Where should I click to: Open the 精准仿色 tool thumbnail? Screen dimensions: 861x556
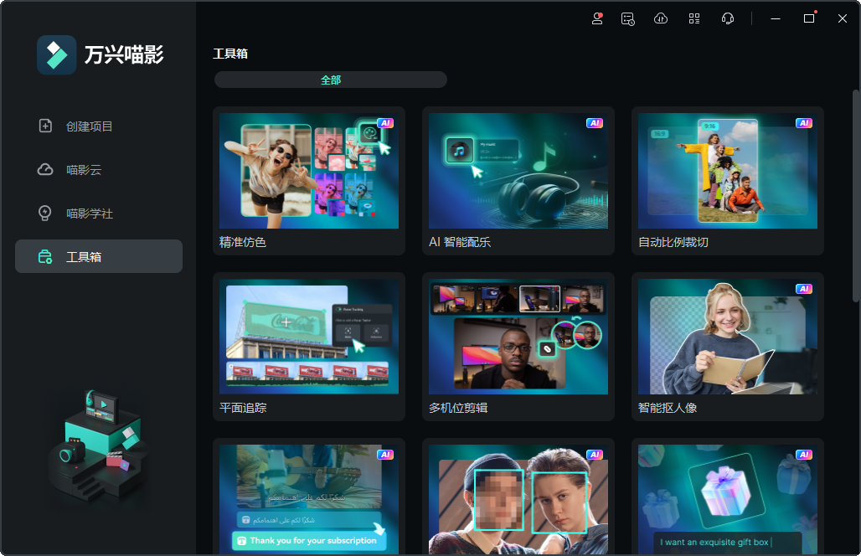click(309, 171)
